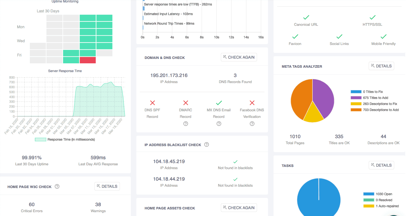Toggle the '675 Titles to Add' purple legend swatch
This screenshot has width=406, height=216.
click(x=356, y=98)
